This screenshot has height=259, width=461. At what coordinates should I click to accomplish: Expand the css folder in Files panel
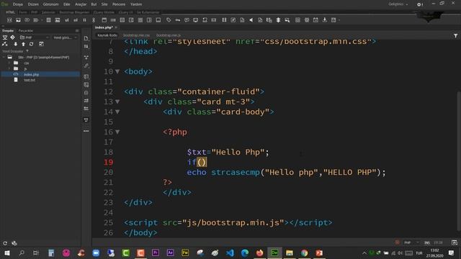(x=9, y=63)
